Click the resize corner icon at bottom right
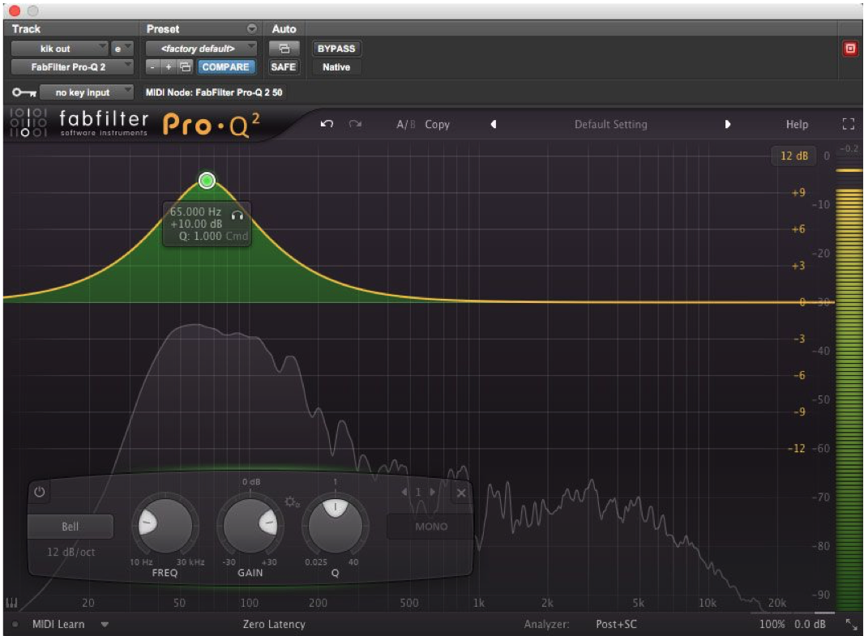The image size is (864, 636). coord(851,625)
